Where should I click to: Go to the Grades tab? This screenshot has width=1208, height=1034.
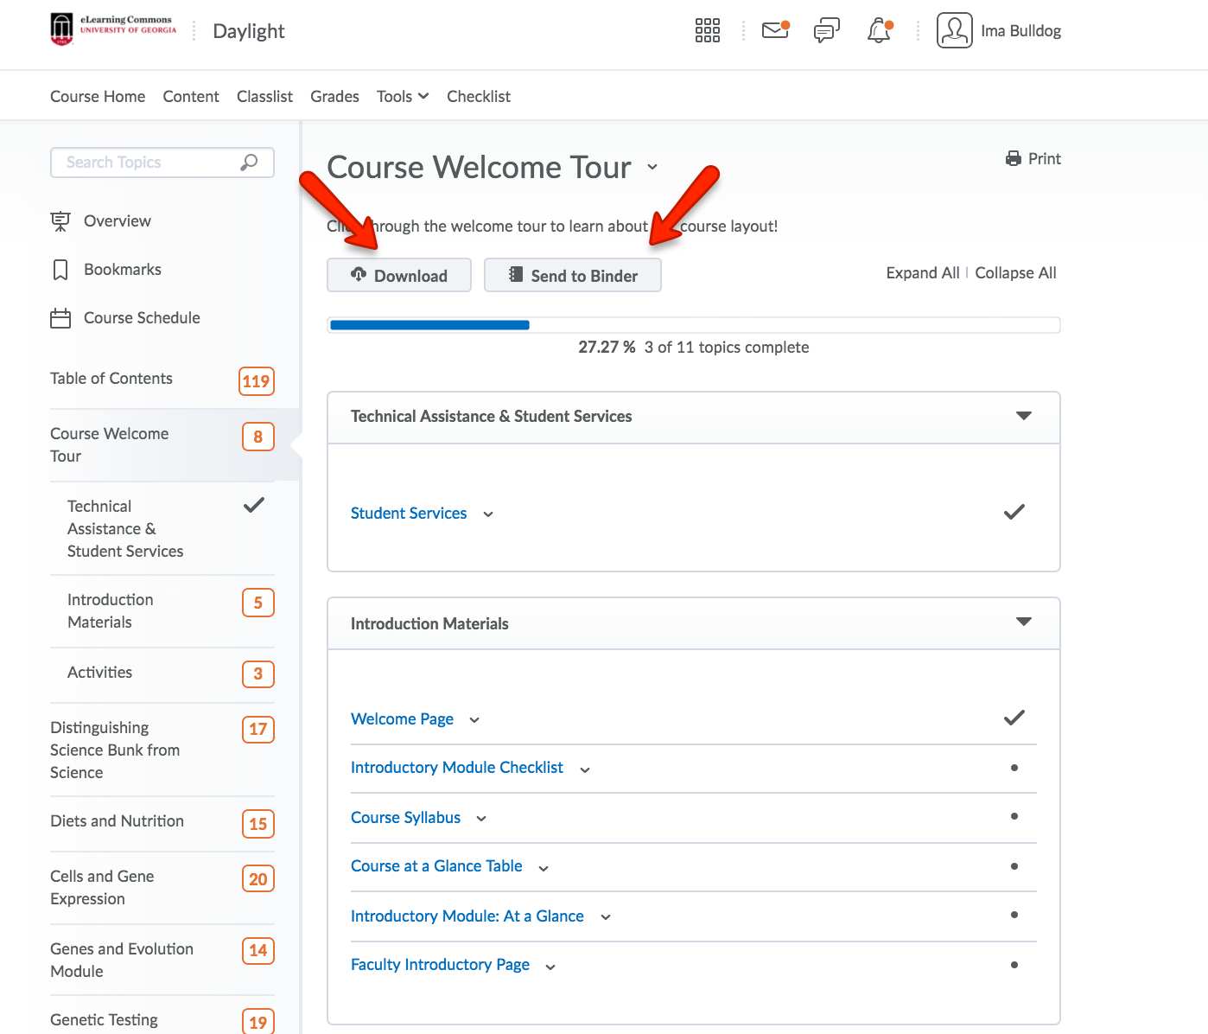(334, 97)
